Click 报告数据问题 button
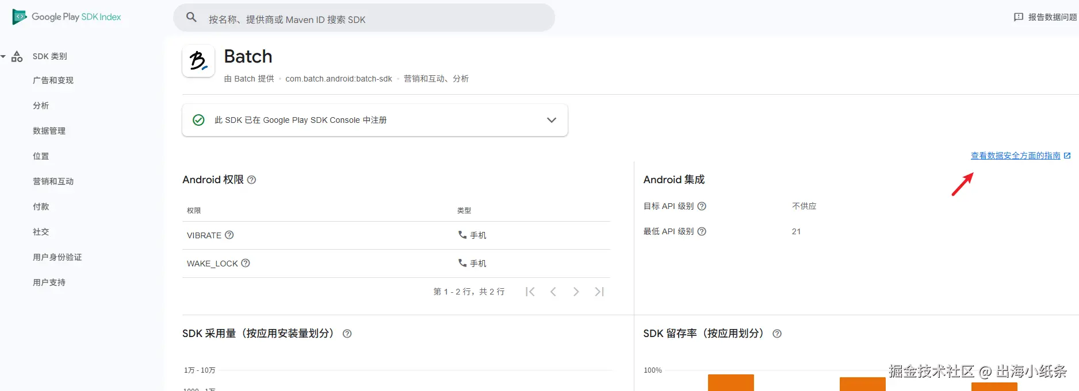Image resolution: width=1079 pixels, height=391 pixels. click(1045, 17)
